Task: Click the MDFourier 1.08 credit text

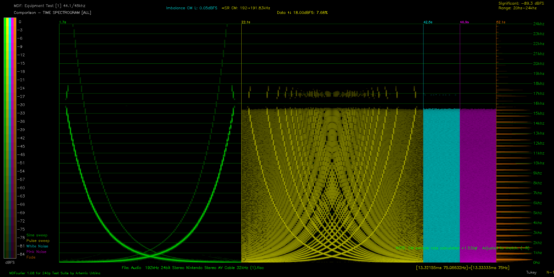Action: pos(54,273)
